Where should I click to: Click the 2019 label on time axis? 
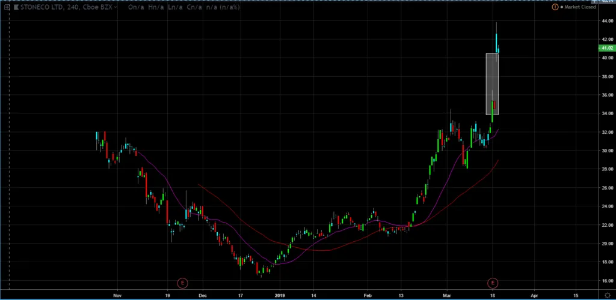click(x=279, y=295)
